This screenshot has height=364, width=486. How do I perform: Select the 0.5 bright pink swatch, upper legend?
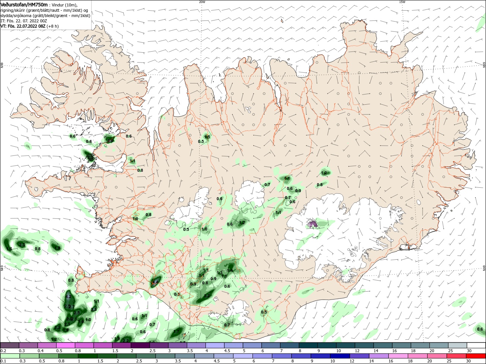[65, 345]
